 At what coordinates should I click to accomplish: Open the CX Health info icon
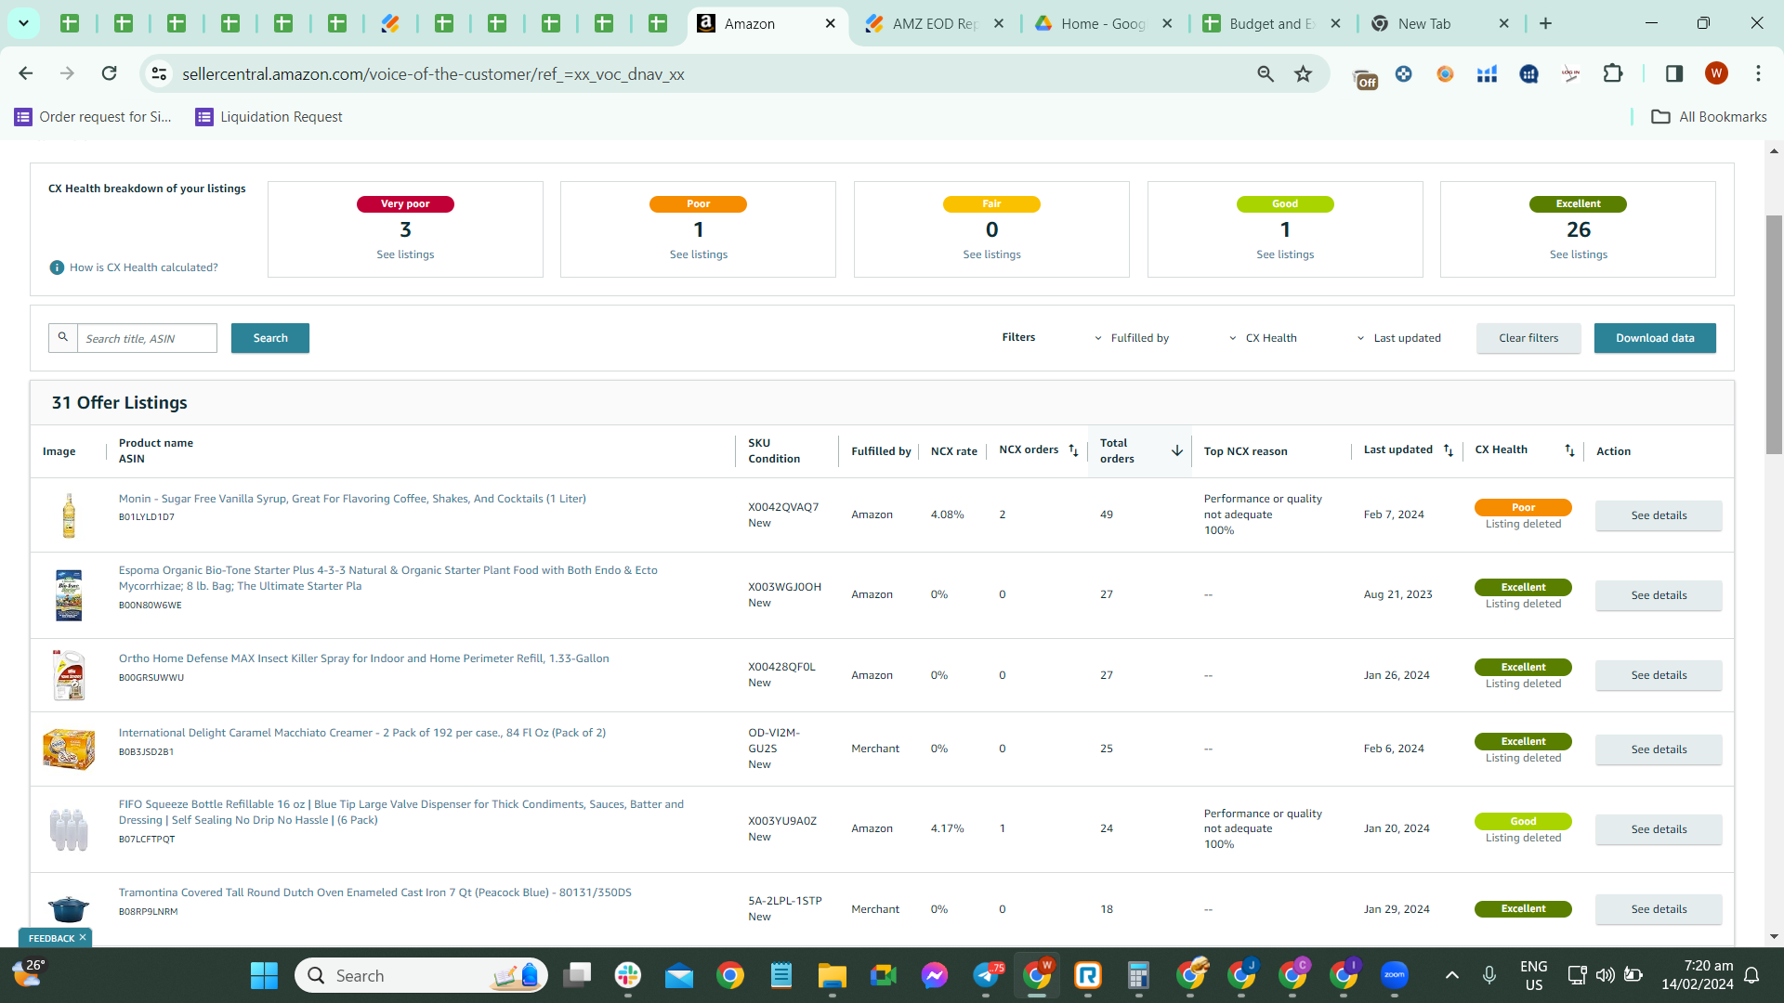[x=57, y=267]
